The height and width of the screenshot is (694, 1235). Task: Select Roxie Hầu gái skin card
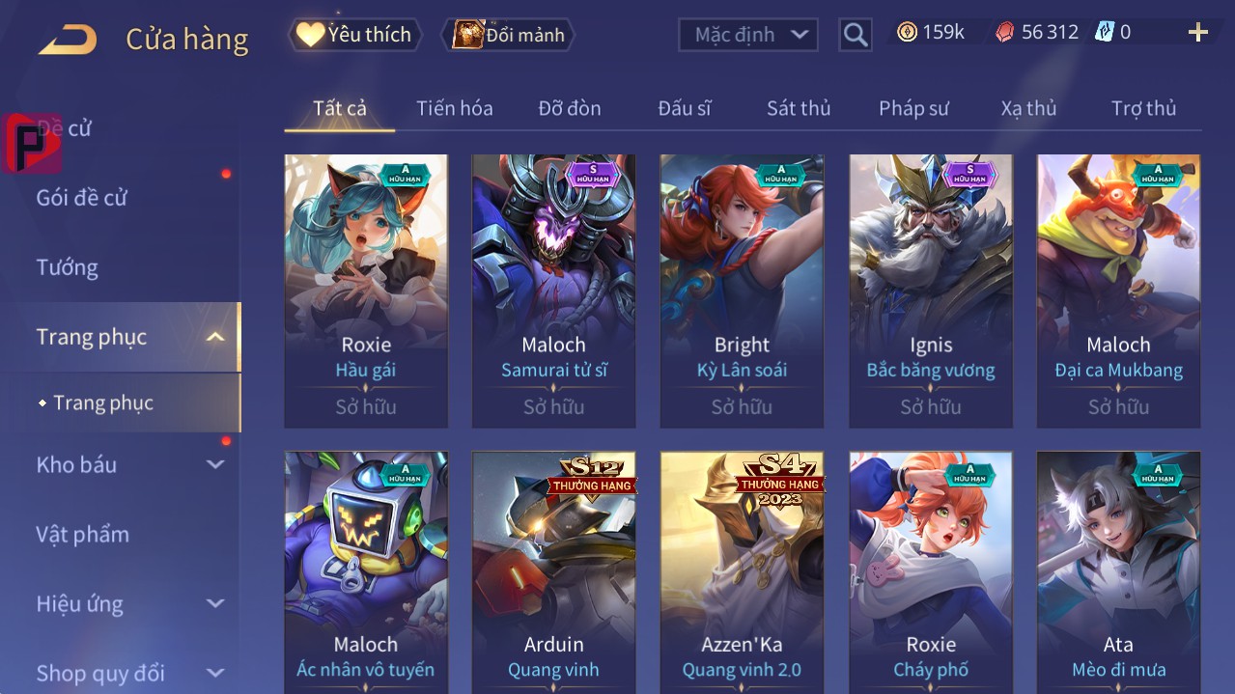click(x=366, y=291)
